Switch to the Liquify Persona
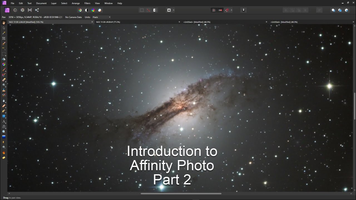This screenshot has width=356, height=200. tap(15, 10)
